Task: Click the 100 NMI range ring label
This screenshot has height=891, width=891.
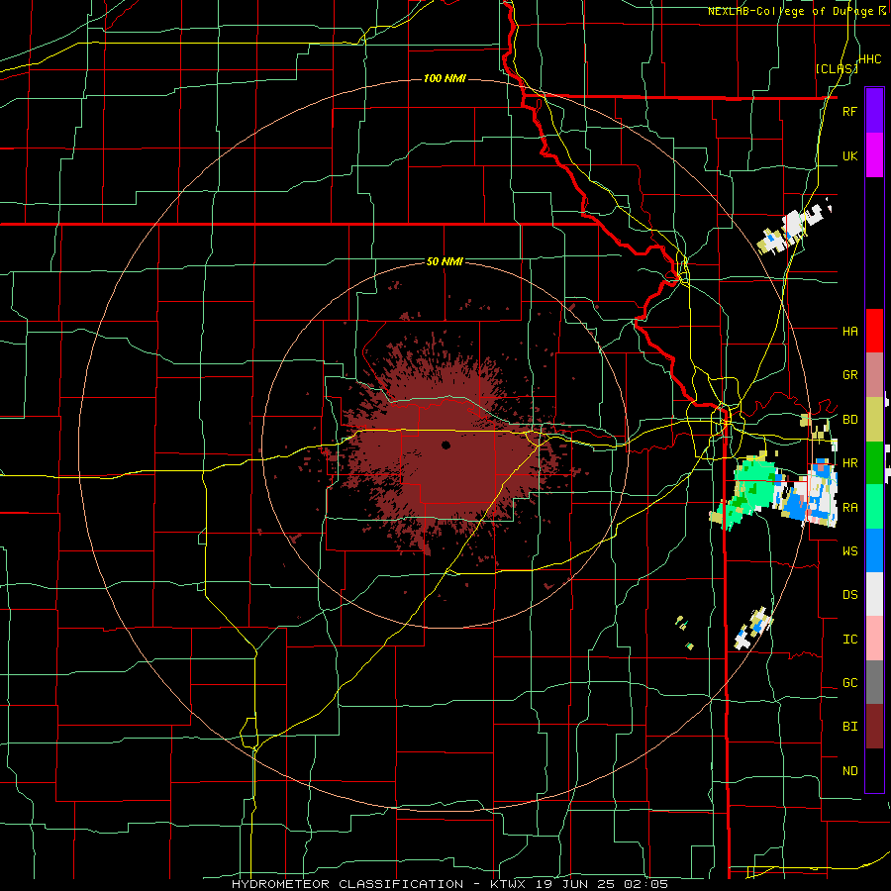Action: [445, 78]
